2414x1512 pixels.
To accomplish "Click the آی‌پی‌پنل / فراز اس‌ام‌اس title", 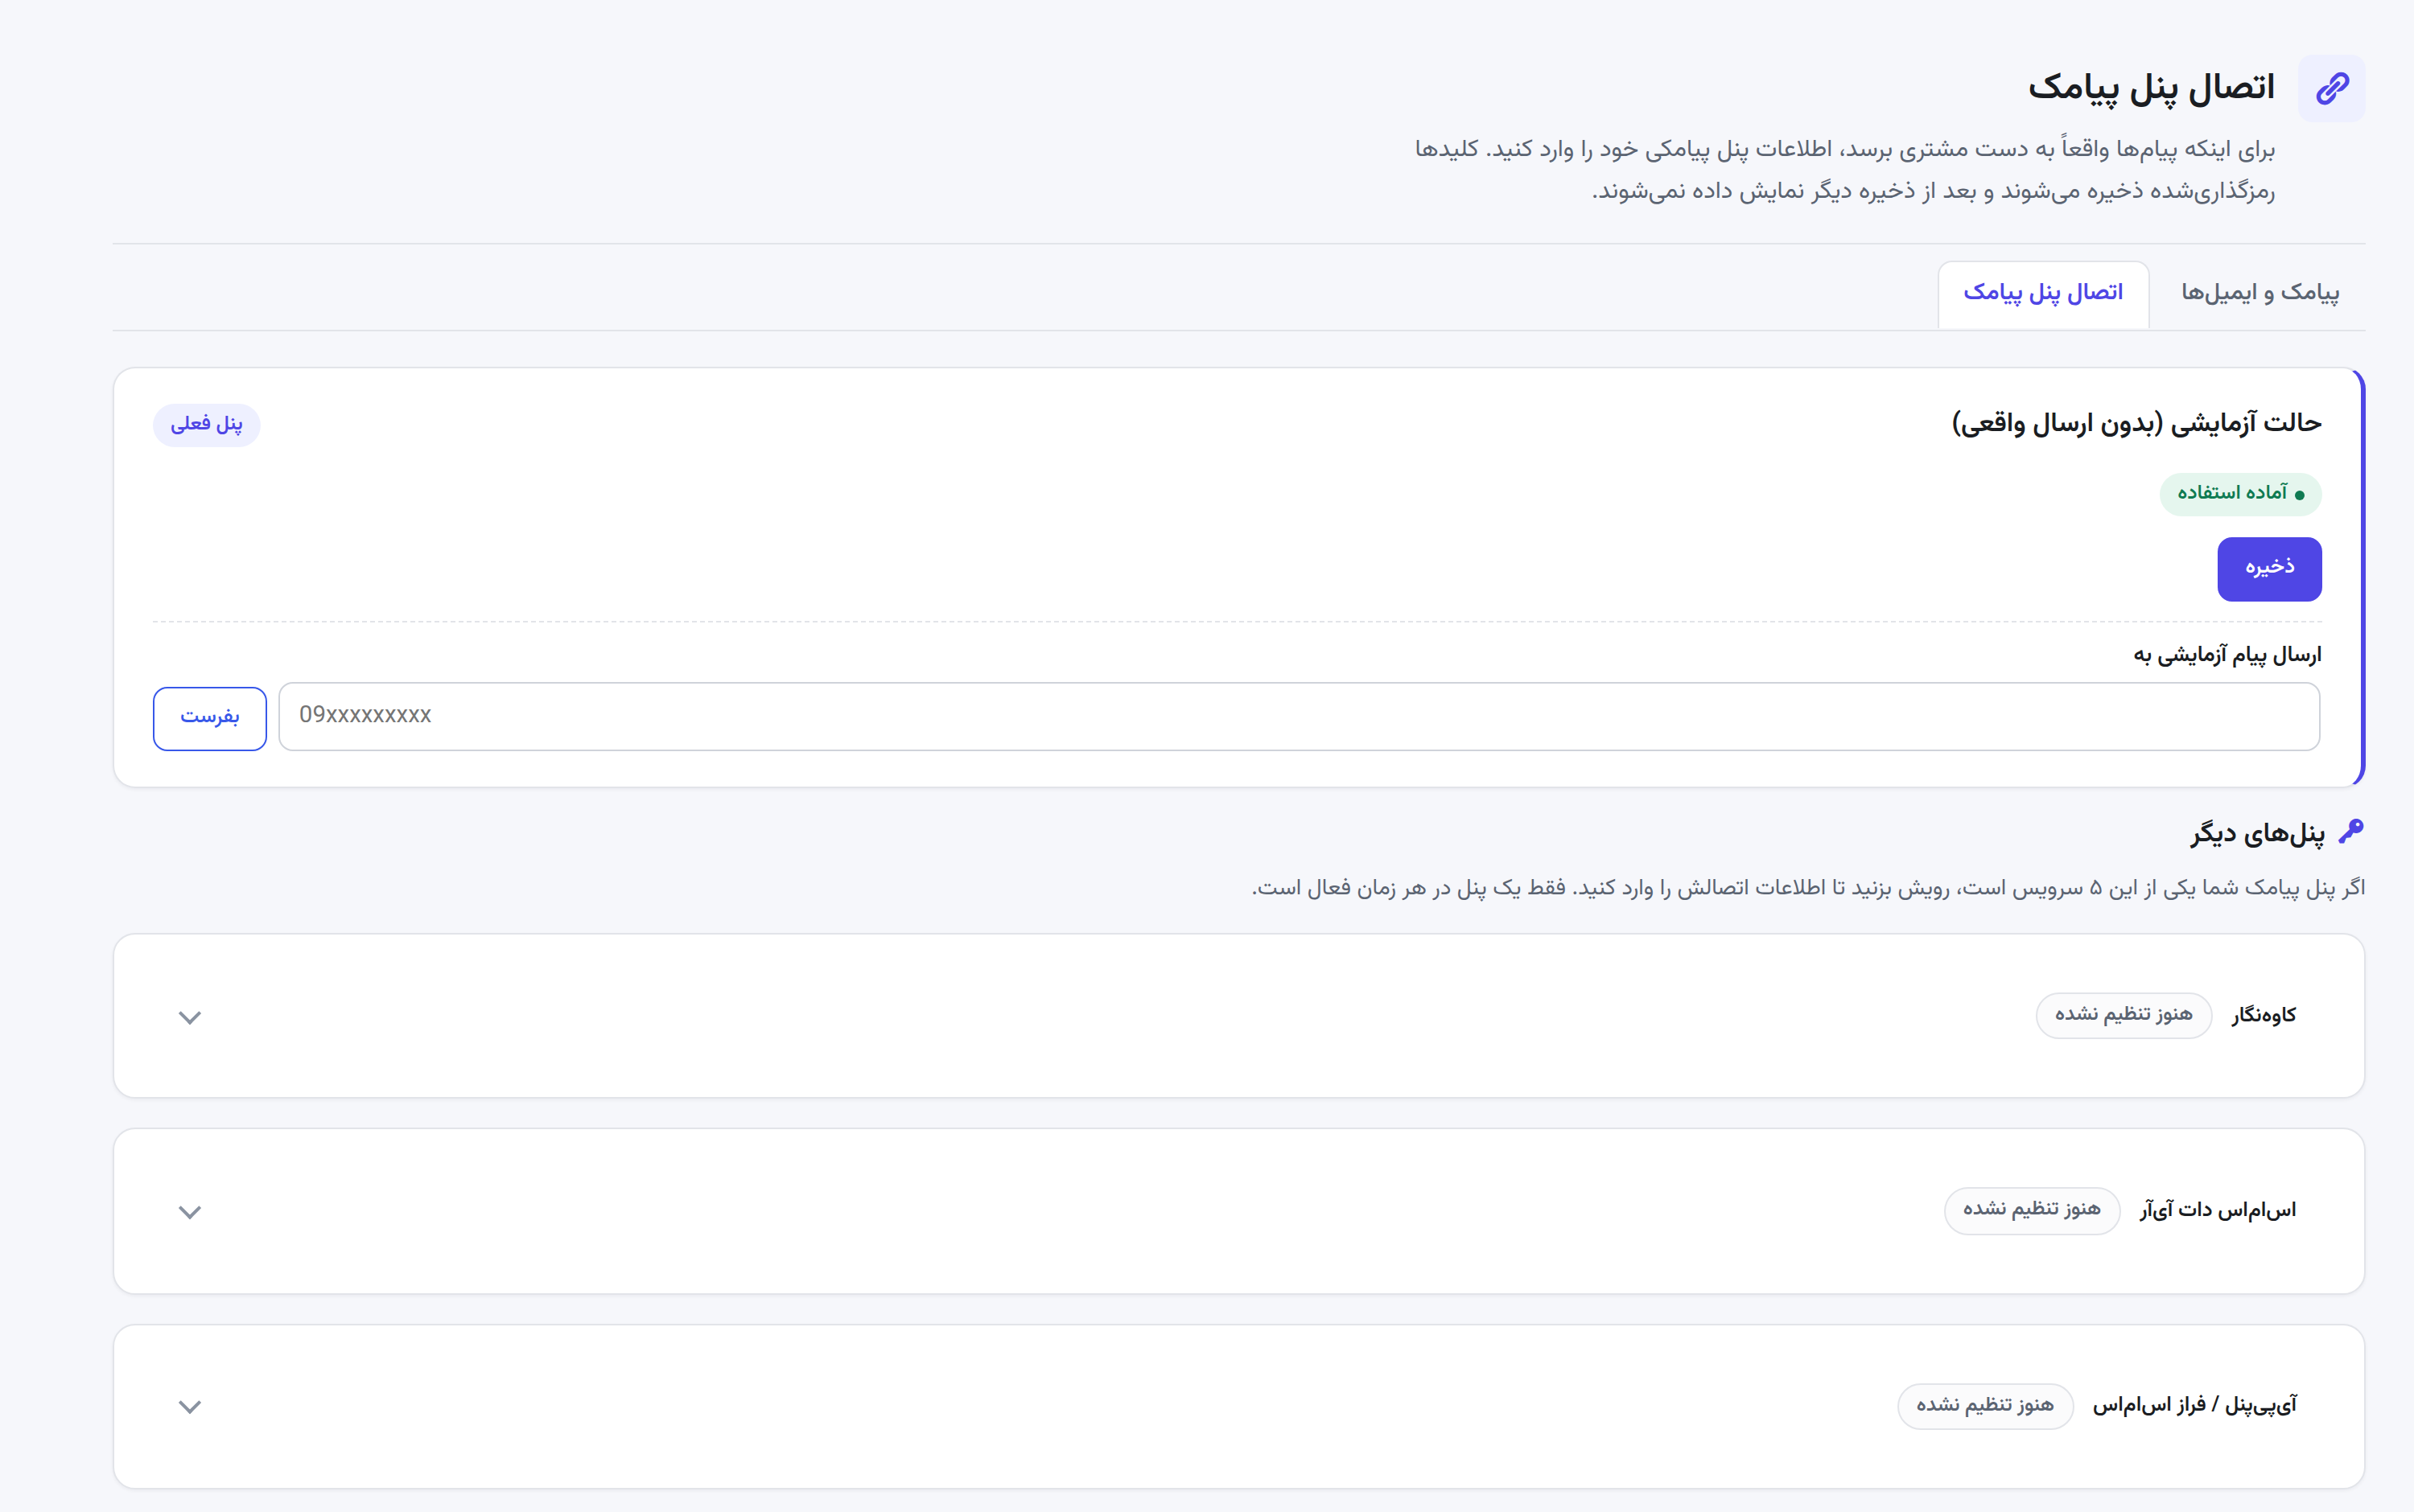I will pyautogui.click(x=2195, y=1406).
